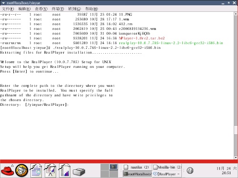Click the help question mark icon
Image resolution: width=238 pixels, height=178 pixels.
pyautogui.click(x=190, y=170)
